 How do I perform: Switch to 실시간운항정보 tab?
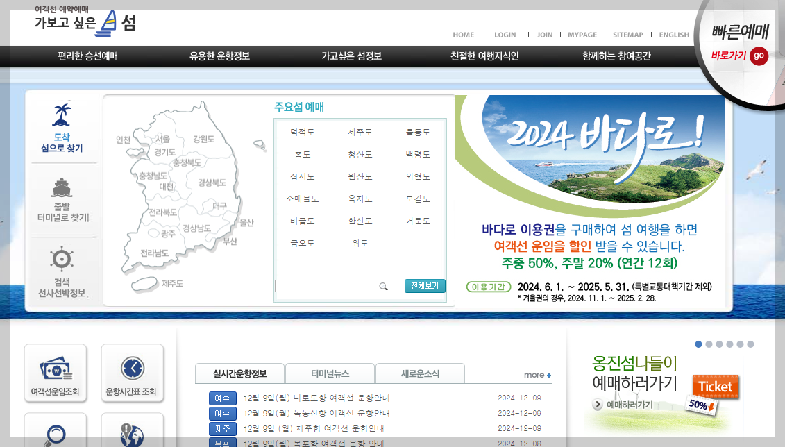[x=240, y=373]
